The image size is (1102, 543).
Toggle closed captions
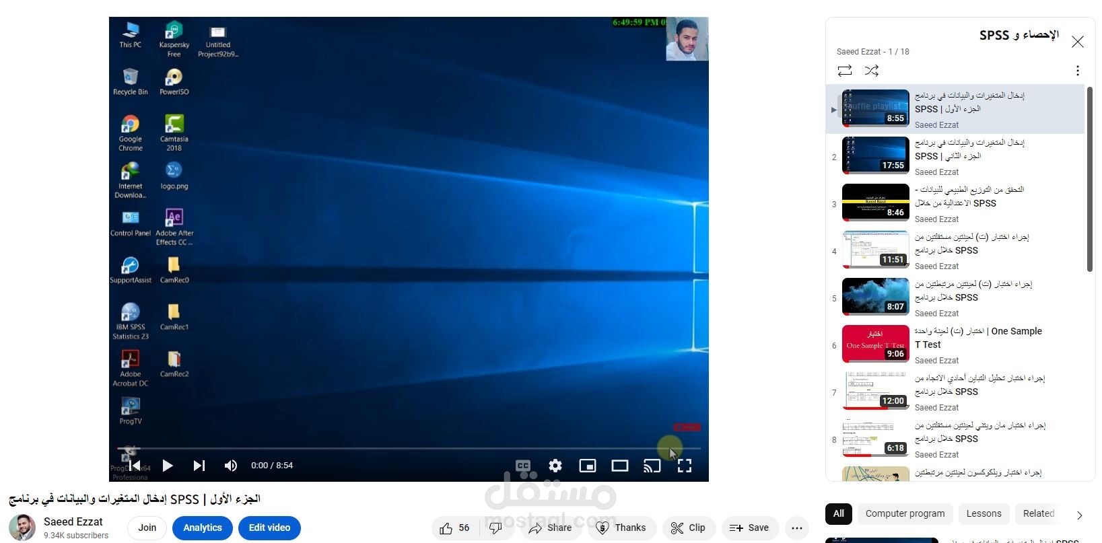tap(523, 466)
